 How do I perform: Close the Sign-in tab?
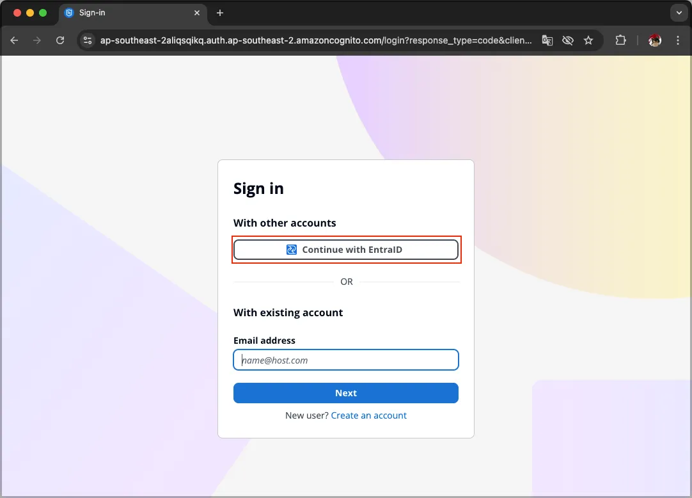[197, 13]
